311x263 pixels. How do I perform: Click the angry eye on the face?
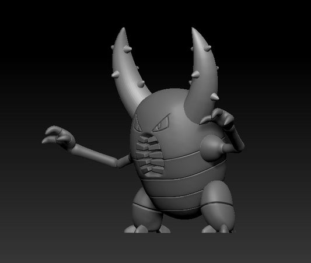pos(162,123)
